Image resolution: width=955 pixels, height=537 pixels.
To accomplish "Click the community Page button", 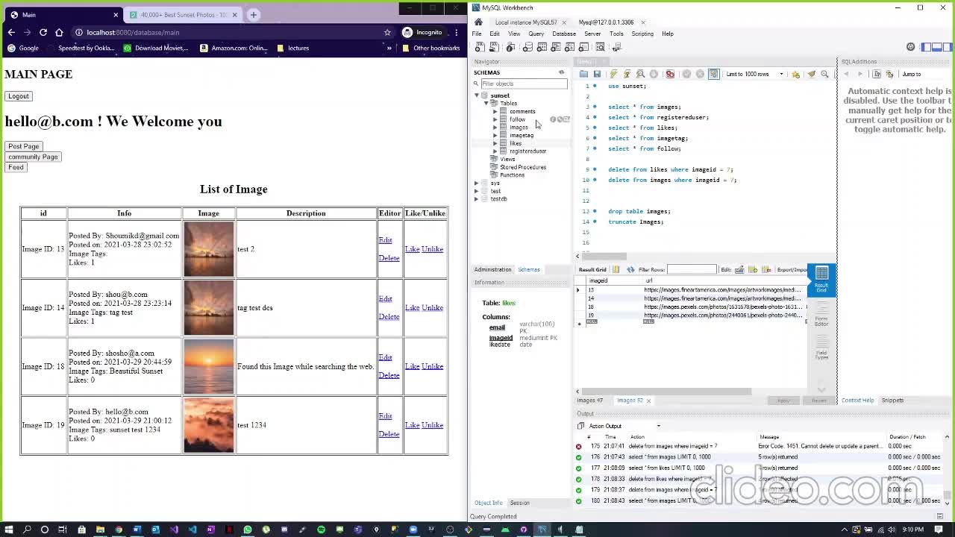I will click(x=33, y=157).
